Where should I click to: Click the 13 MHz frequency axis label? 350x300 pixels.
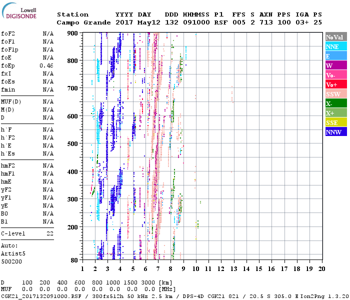[233, 269]
